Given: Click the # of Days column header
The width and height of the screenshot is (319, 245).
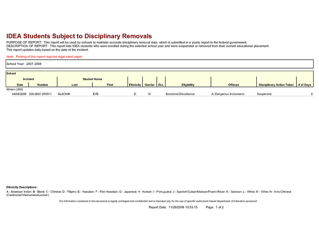Looking at the screenshot, I should coord(305,85).
